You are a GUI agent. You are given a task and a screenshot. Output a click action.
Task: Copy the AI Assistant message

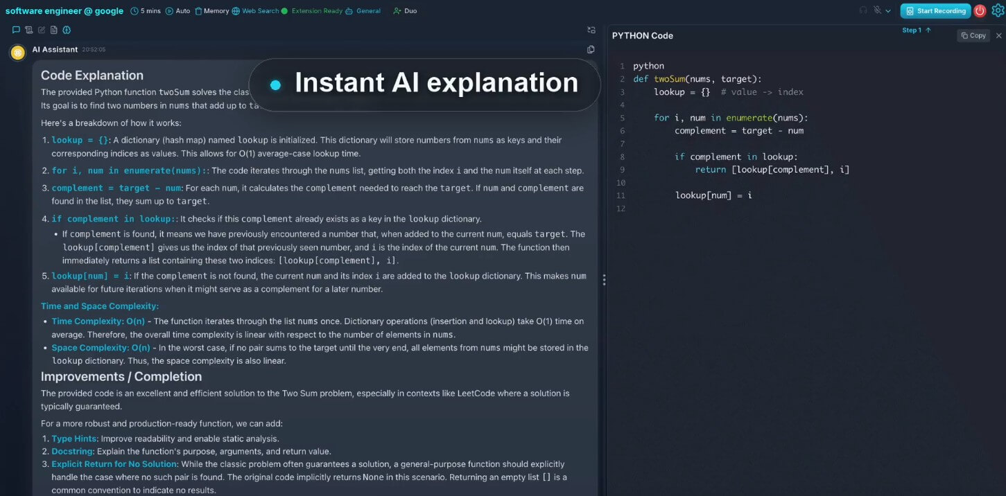[x=591, y=49]
